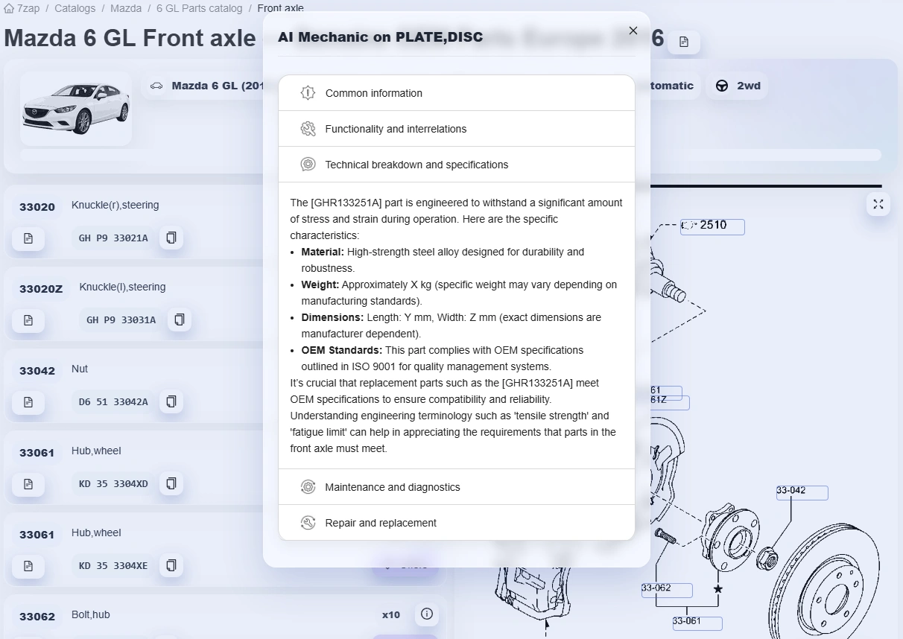Click the 33-061 callout on diagram
Screen dimensions: 903x639
point(697,623)
